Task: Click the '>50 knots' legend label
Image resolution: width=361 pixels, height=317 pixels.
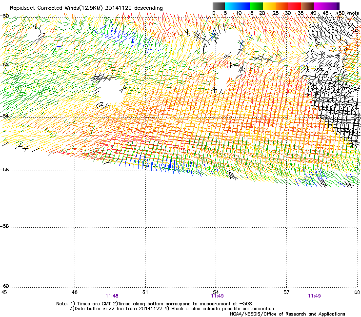Action: pos(347,13)
